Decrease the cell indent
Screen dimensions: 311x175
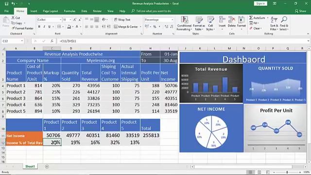104,27
